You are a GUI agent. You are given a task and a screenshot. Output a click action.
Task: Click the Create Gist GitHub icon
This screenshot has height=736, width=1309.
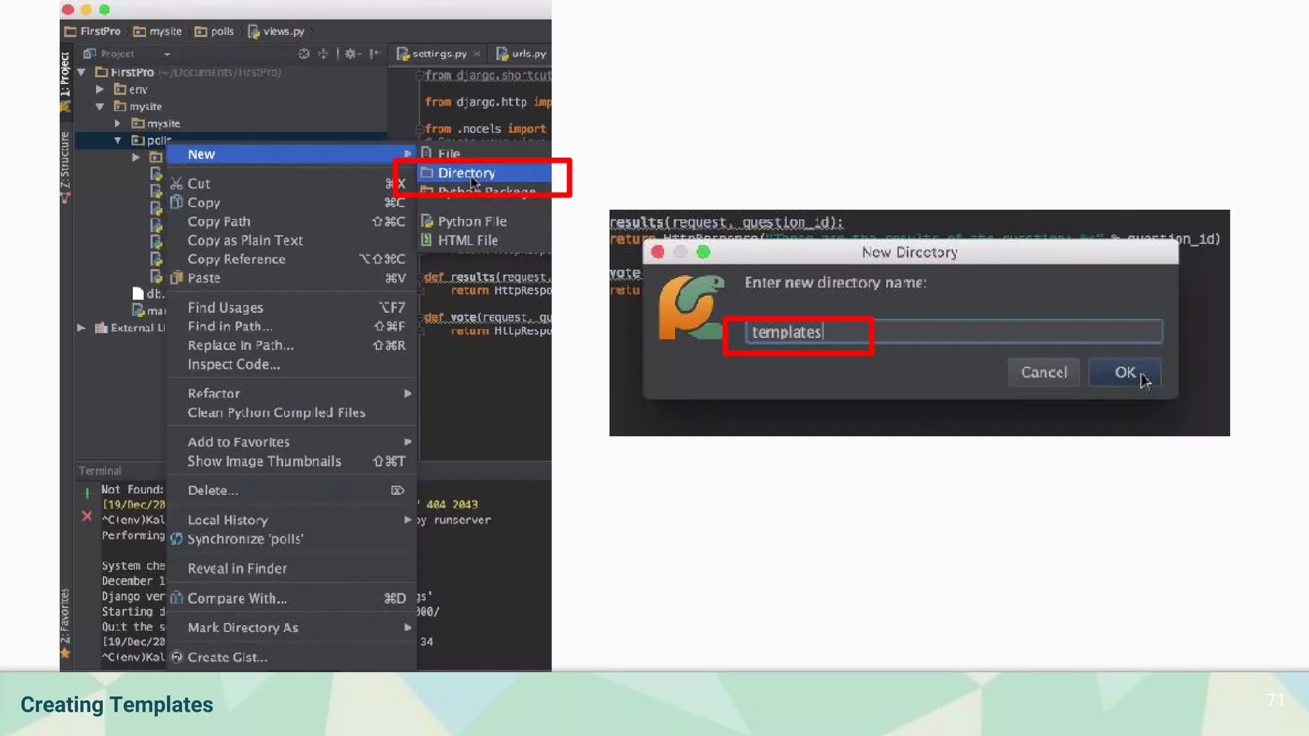point(176,656)
